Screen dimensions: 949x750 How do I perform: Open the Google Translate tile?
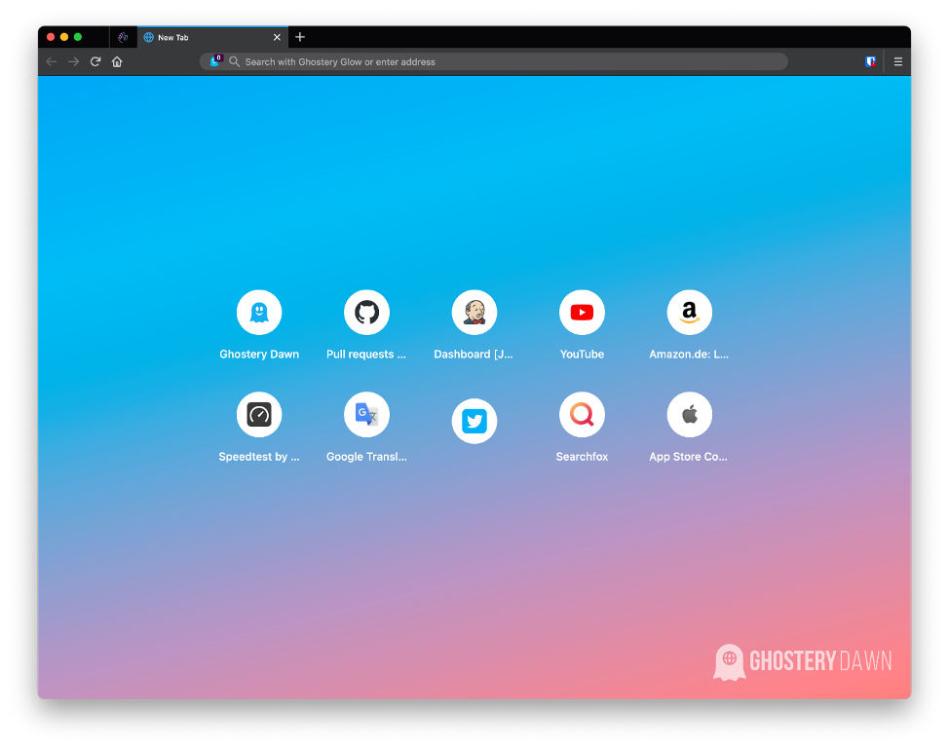[366, 414]
